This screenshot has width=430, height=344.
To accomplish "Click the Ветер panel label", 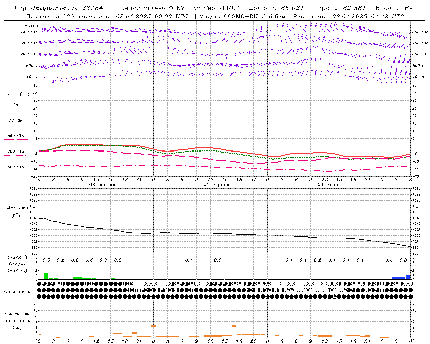I will tap(31, 26).
